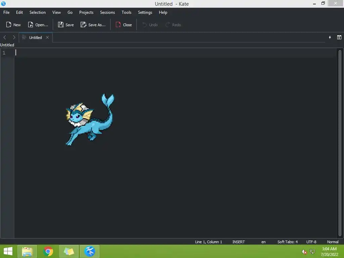This screenshot has height=258, width=344.
Task: Close the Untitled tab with its X
Action: click(47, 37)
